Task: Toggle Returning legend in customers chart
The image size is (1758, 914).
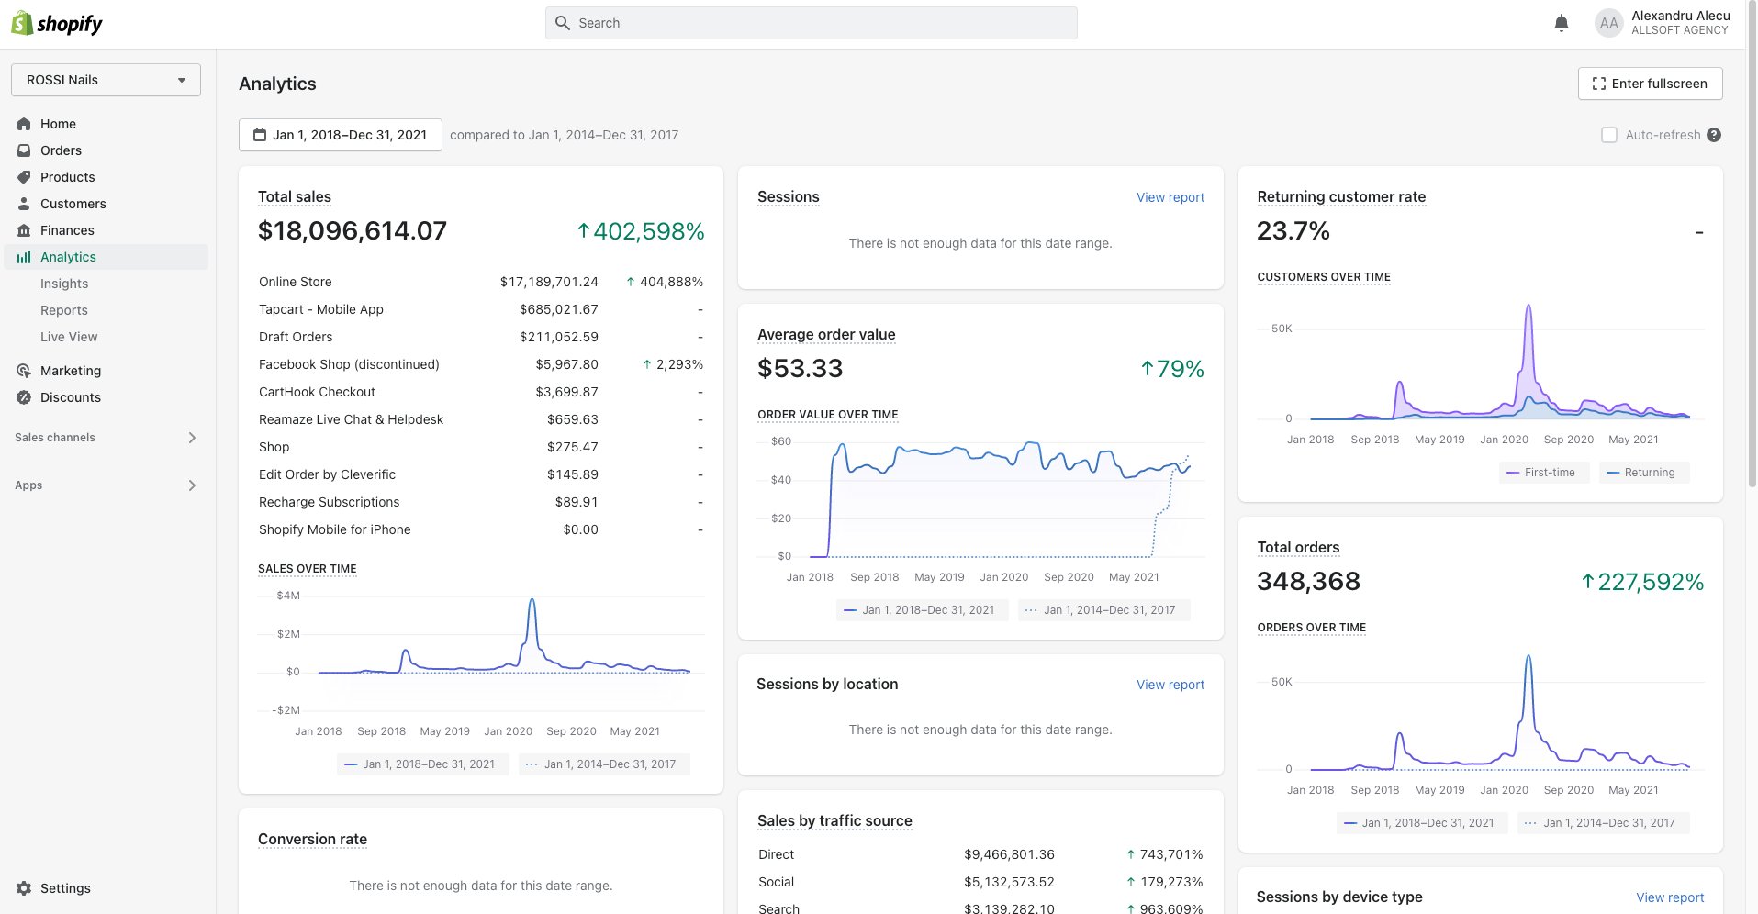Action: click(1644, 473)
